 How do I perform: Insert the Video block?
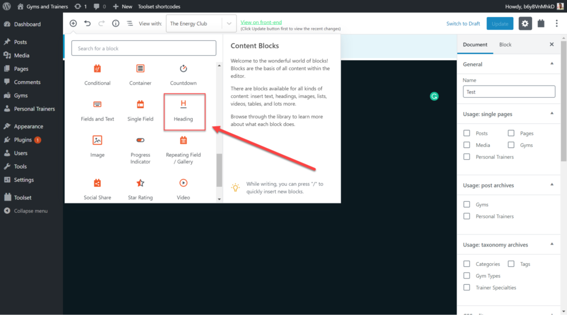[183, 190]
